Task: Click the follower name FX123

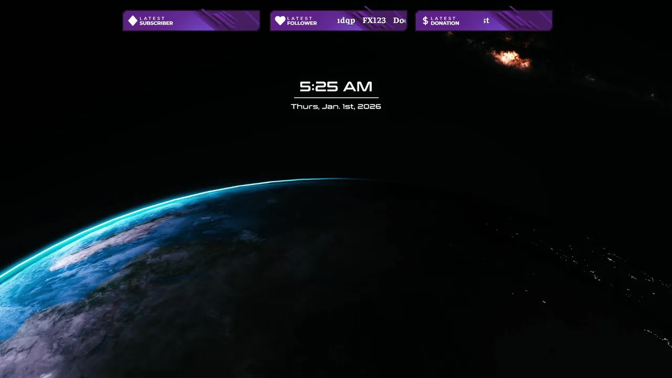Action: click(x=374, y=20)
